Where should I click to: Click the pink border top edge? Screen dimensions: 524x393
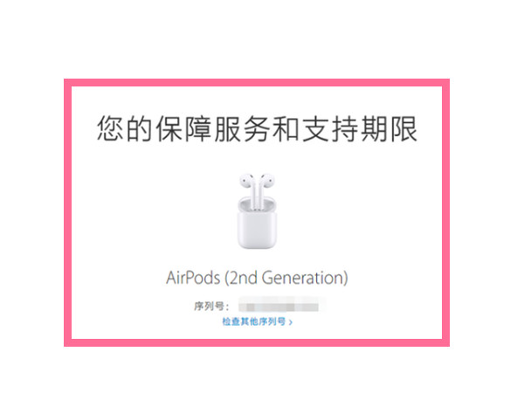click(x=257, y=83)
